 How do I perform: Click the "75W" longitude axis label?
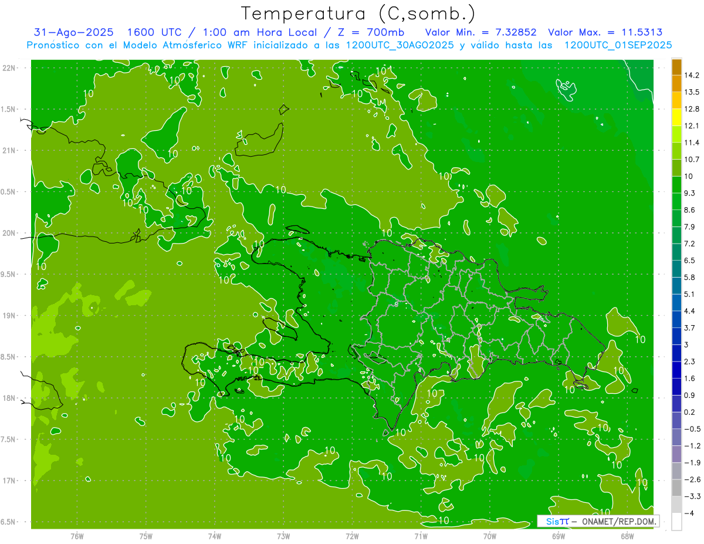(x=145, y=536)
